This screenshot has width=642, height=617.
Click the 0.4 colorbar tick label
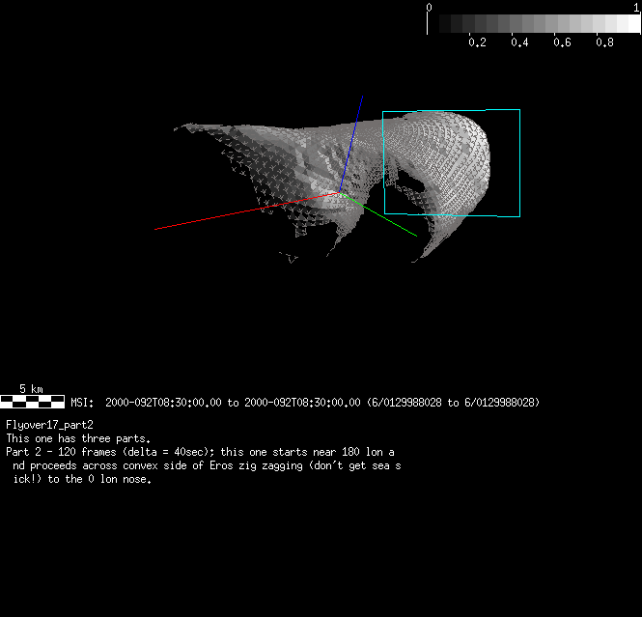519,42
